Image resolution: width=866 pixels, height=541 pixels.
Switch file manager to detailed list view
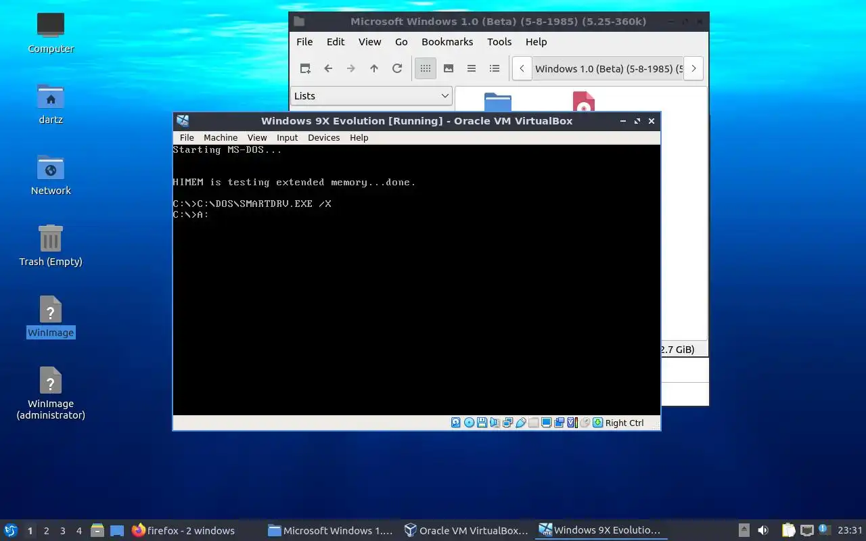(x=495, y=68)
